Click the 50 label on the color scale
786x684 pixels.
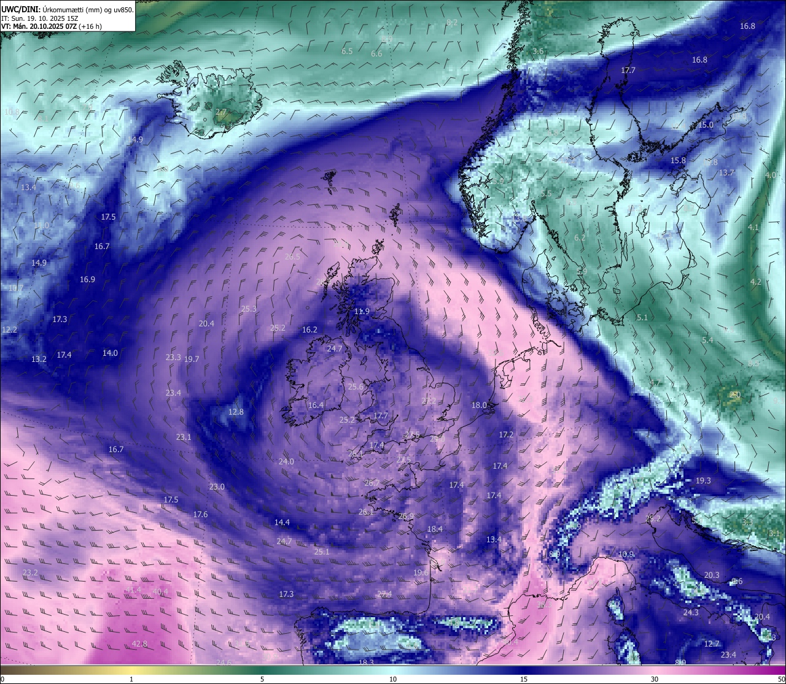click(x=780, y=679)
